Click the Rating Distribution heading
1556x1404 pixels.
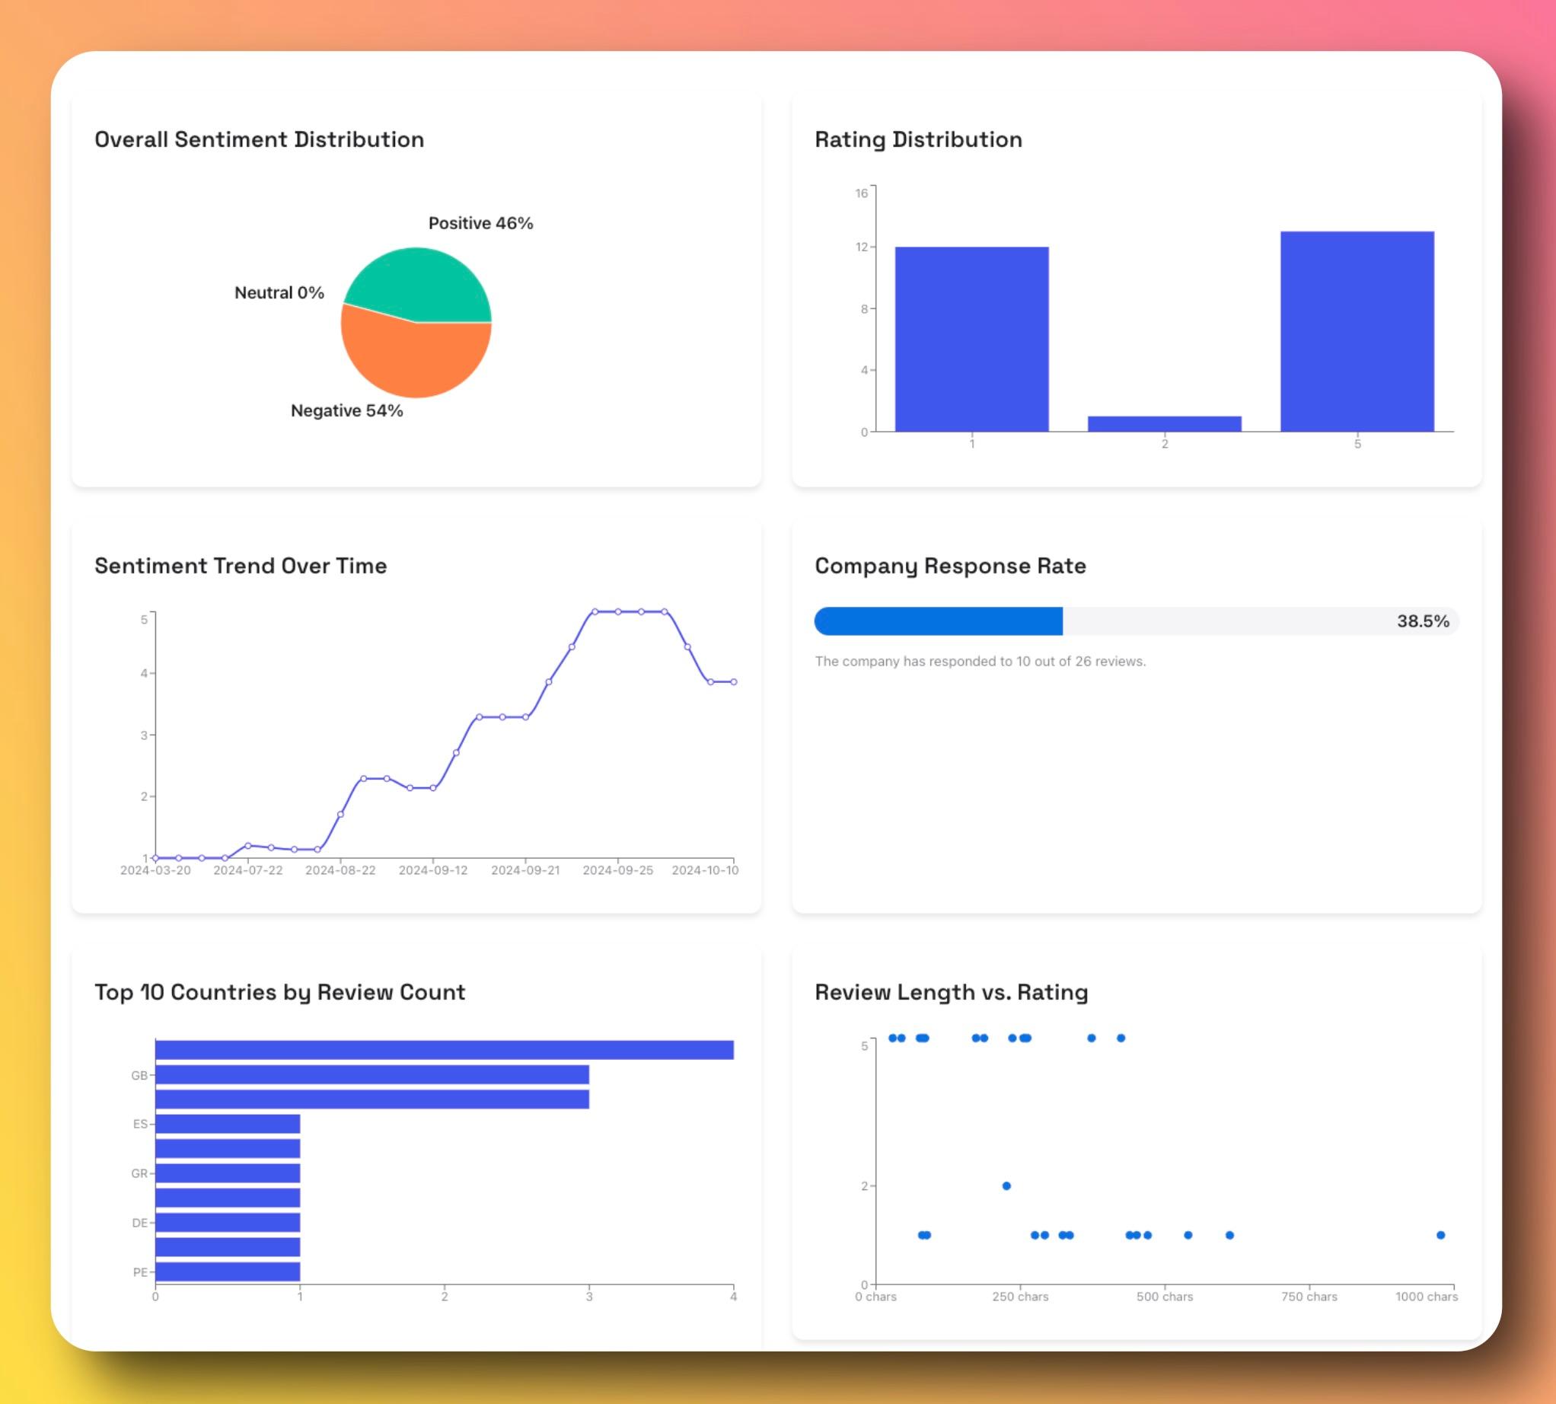point(918,139)
